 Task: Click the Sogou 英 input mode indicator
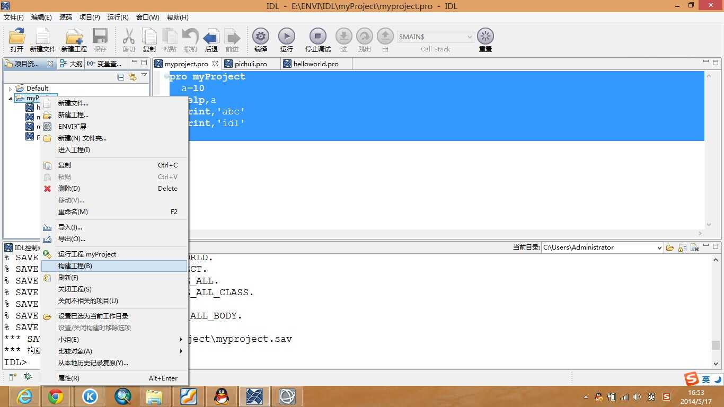(x=706, y=379)
